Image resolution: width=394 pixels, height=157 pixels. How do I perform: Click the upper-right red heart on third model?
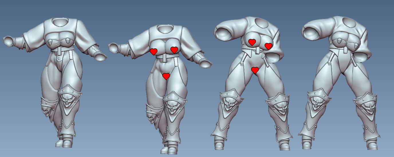click(268, 46)
